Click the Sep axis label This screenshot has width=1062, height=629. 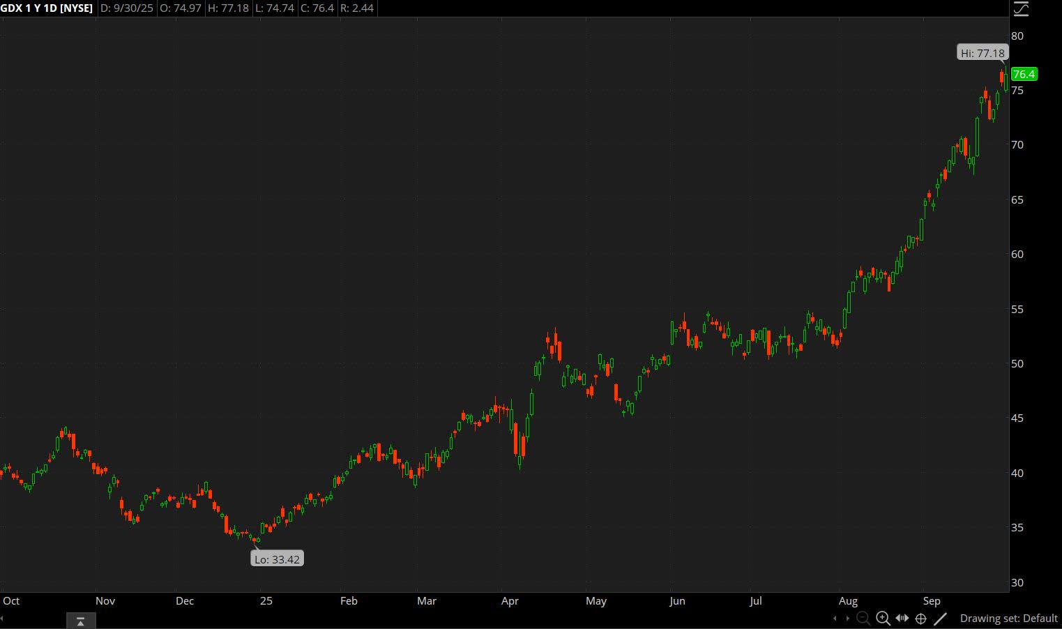click(x=932, y=600)
